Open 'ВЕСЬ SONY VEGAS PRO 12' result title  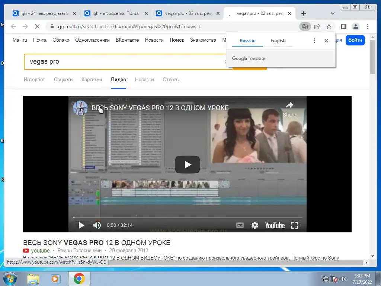coord(97,243)
